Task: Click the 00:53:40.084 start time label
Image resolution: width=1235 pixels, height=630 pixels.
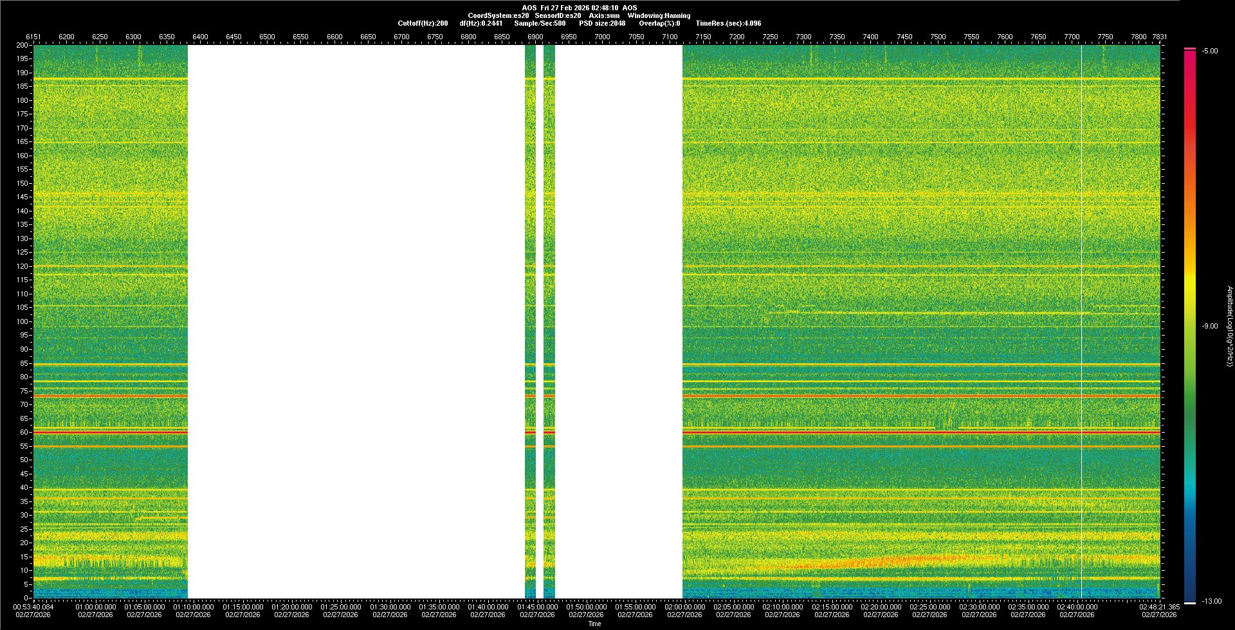Action: (x=33, y=607)
